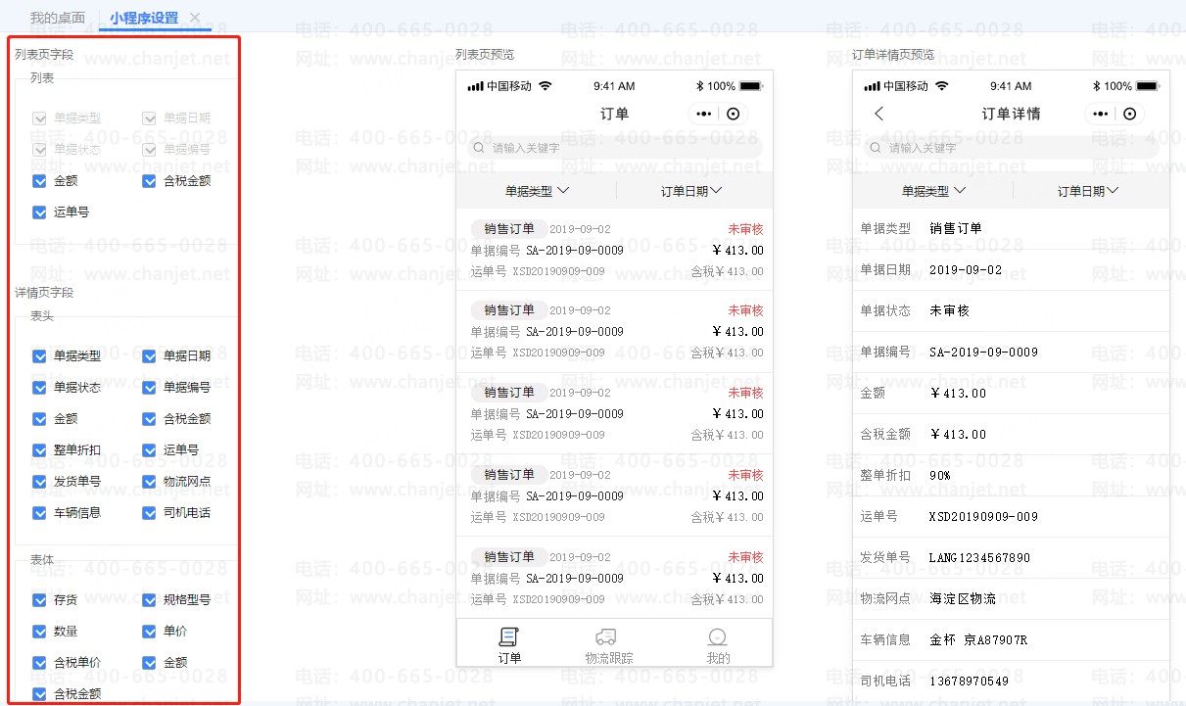Open 单据类型 dropdown in list preview

537,191
